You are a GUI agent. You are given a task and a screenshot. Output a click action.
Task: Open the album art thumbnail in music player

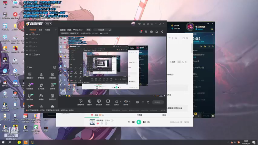tap(92, 122)
